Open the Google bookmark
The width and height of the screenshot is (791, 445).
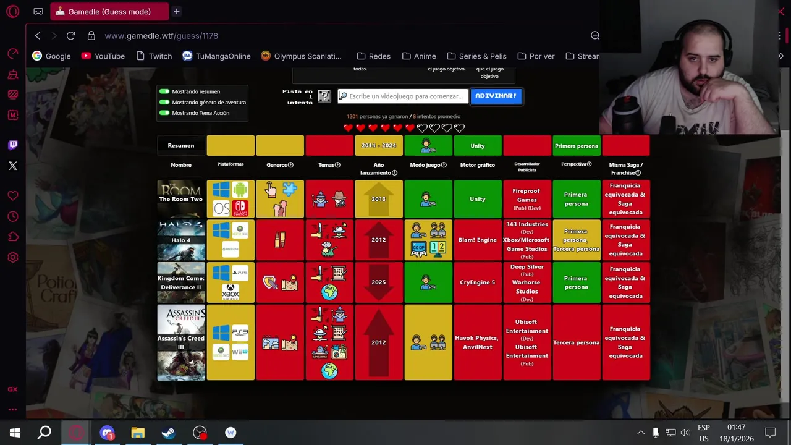[51, 56]
